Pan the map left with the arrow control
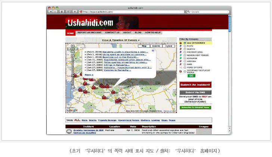Image resolution: width=272 pixels, height=157 pixels. (x=69, y=49)
